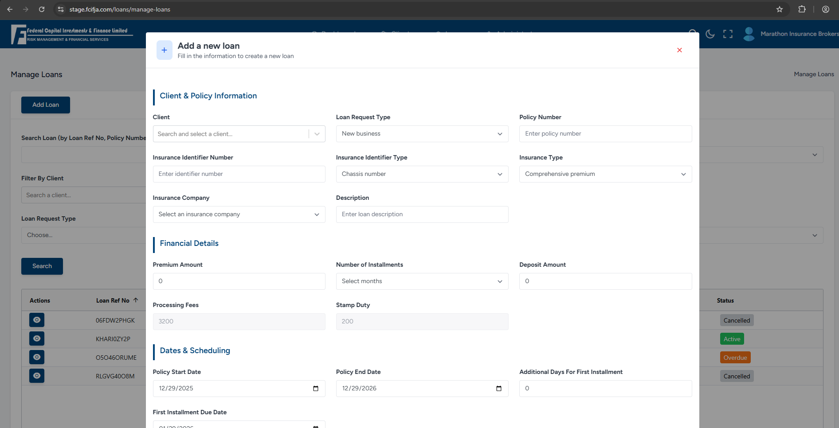The height and width of the screenshot is (428, 839).
Task: Select the Insurance Company dropdown
Action: (x=239, y=214)
